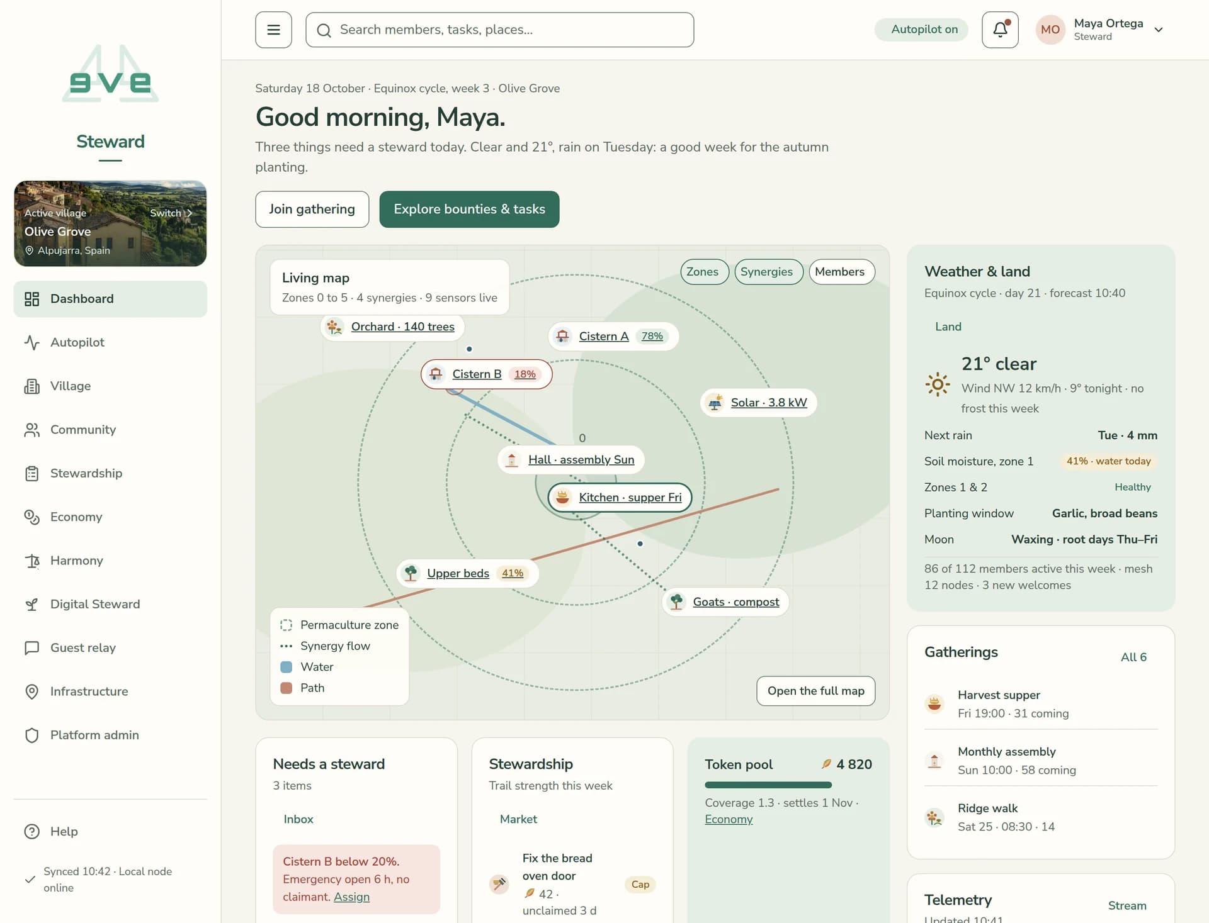
Task: Switch the active village
Action: (x=171, y=213)
